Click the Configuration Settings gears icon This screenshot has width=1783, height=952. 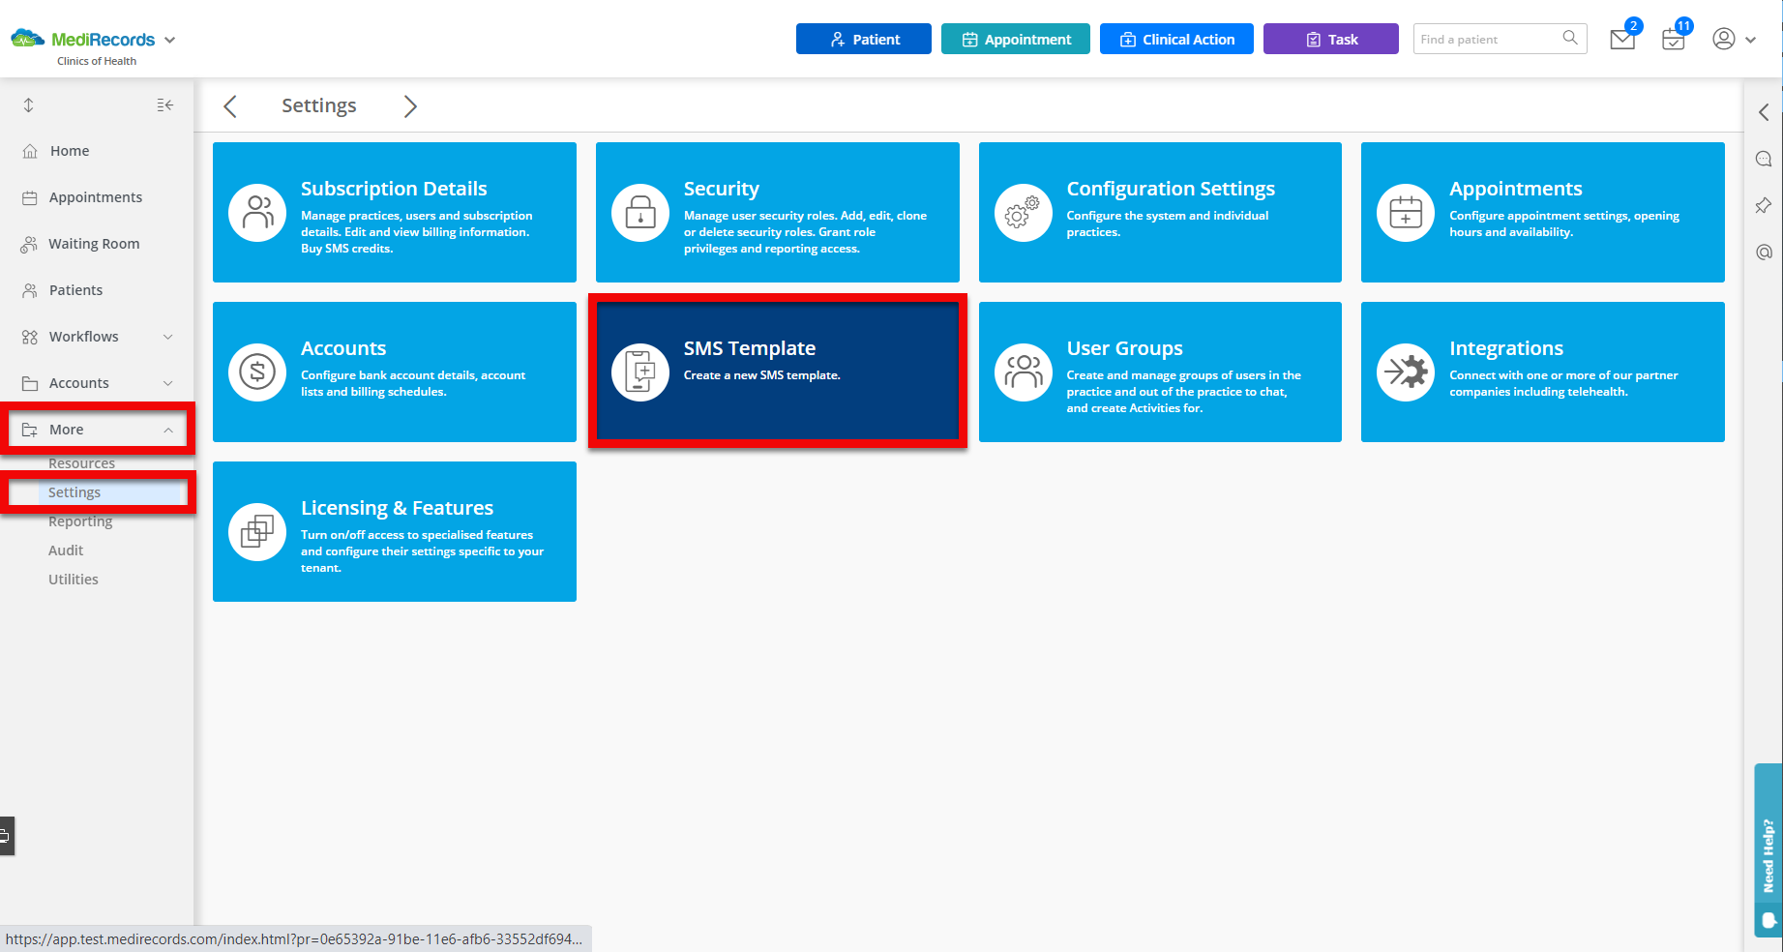1024,212
